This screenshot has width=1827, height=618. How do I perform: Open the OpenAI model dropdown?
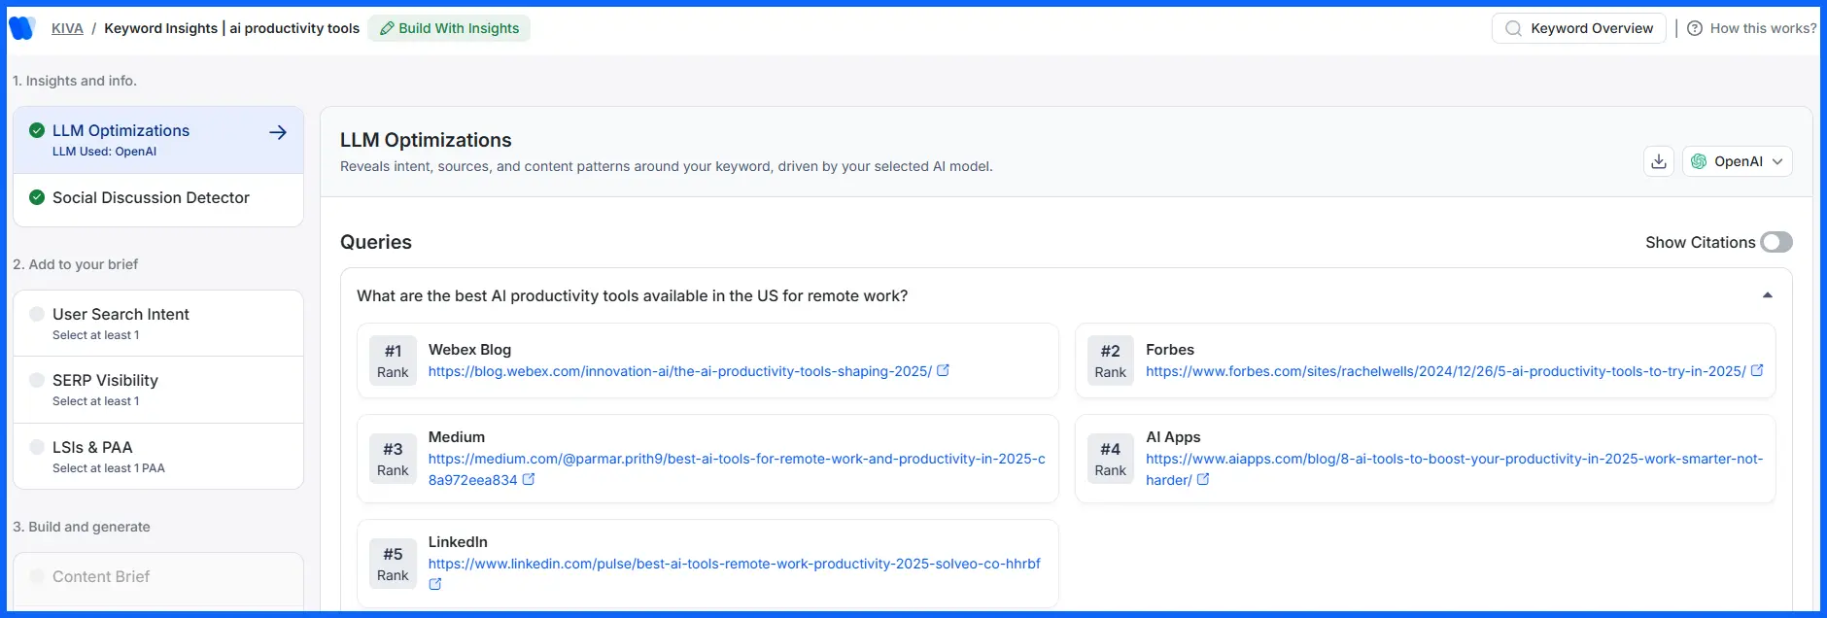[x=1738, y=161]
